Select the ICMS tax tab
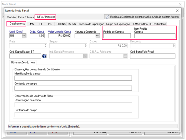This screenshot has width=186, height=140. 31,24
